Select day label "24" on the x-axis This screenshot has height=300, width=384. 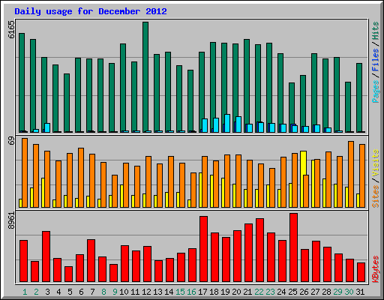pyautogui.click(x=281, y=292)
